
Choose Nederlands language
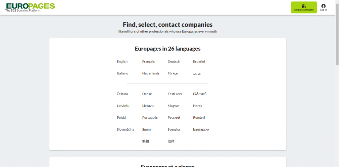click(151, 73)
